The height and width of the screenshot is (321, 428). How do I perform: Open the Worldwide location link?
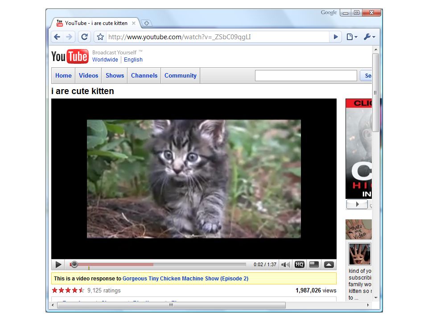pos(105,59)
